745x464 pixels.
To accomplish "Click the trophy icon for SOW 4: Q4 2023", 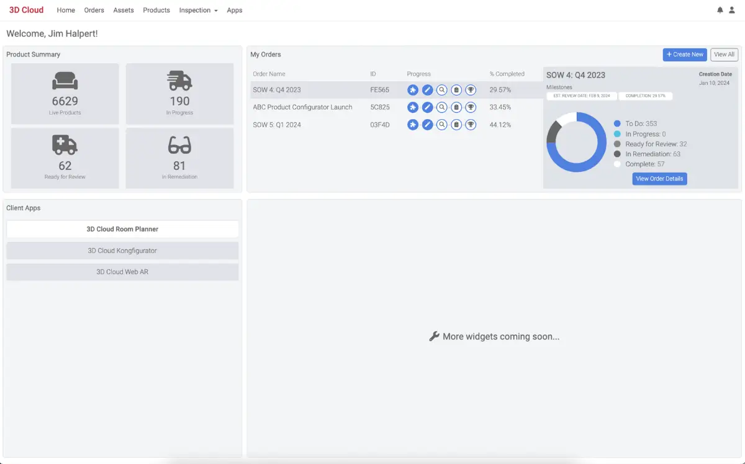I will pyautogui.click(x=471, y=90).
